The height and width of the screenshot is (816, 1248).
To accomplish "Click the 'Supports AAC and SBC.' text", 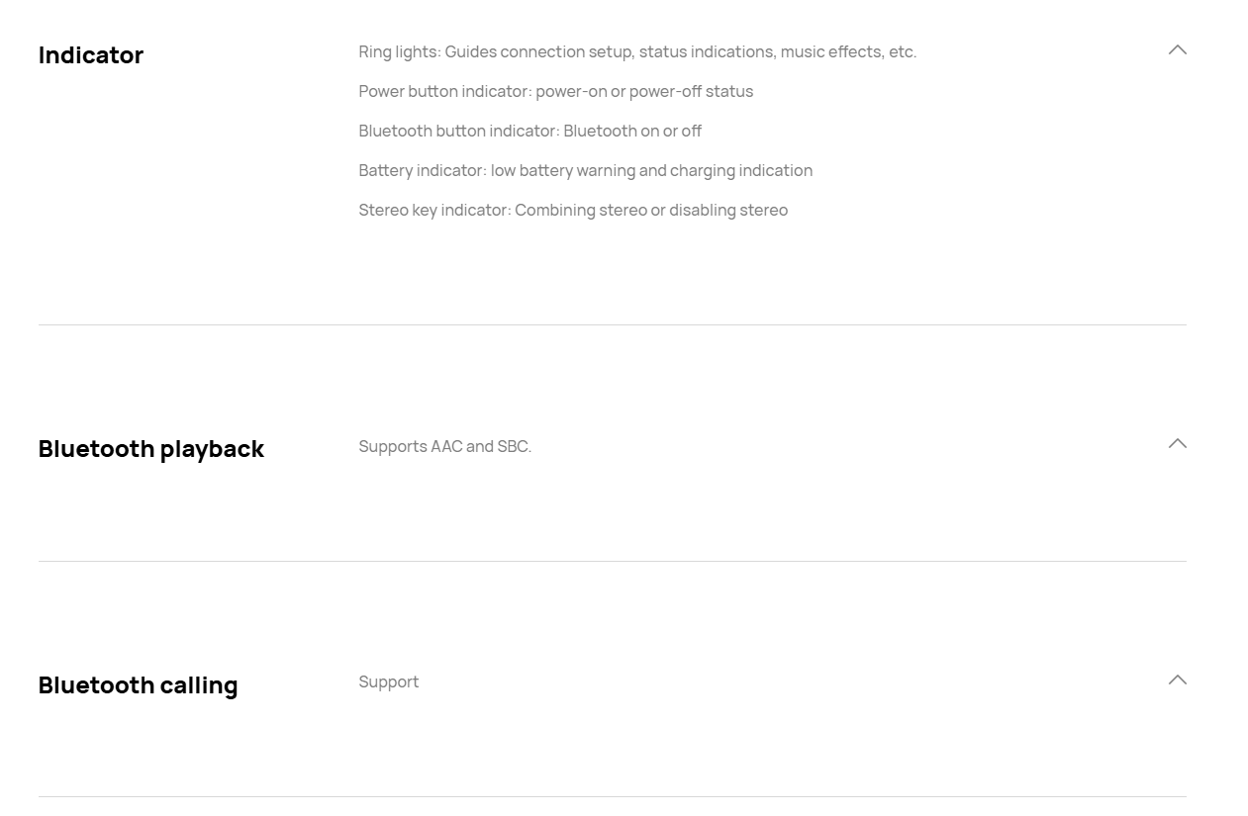I will point(444,446).
